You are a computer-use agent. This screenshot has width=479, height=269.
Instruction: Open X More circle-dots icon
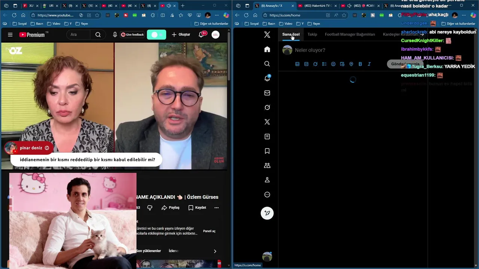(x=267, y=195)
